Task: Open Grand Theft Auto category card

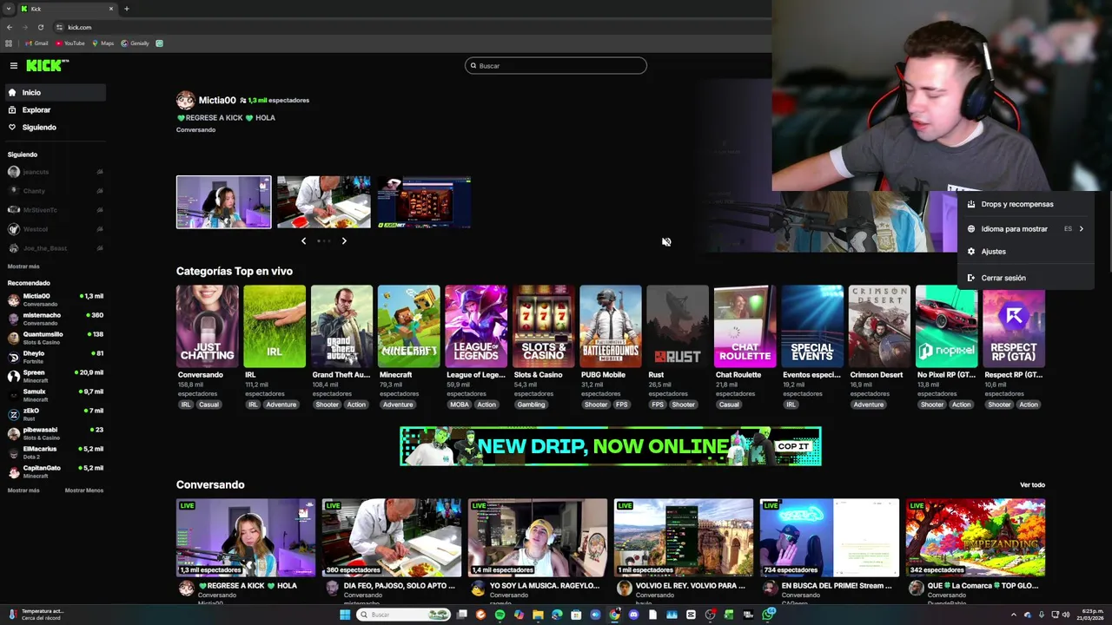Action: [x=341, y=326]
